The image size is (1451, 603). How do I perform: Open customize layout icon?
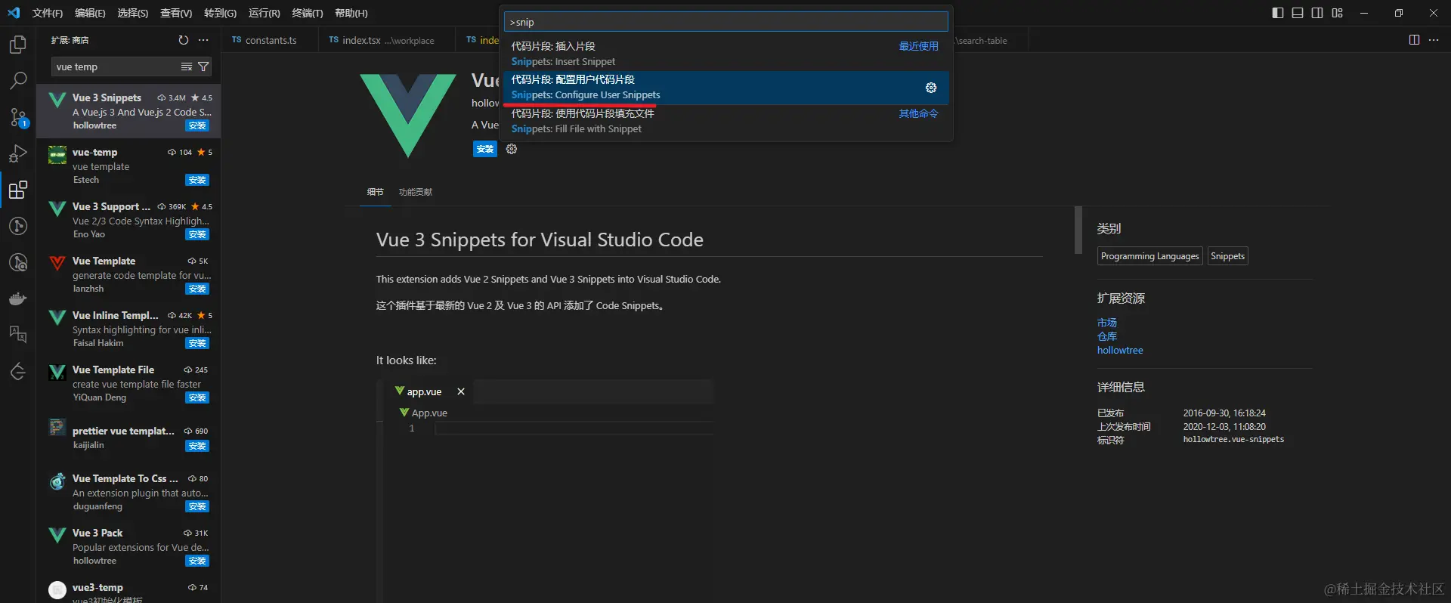[1338, 13]
